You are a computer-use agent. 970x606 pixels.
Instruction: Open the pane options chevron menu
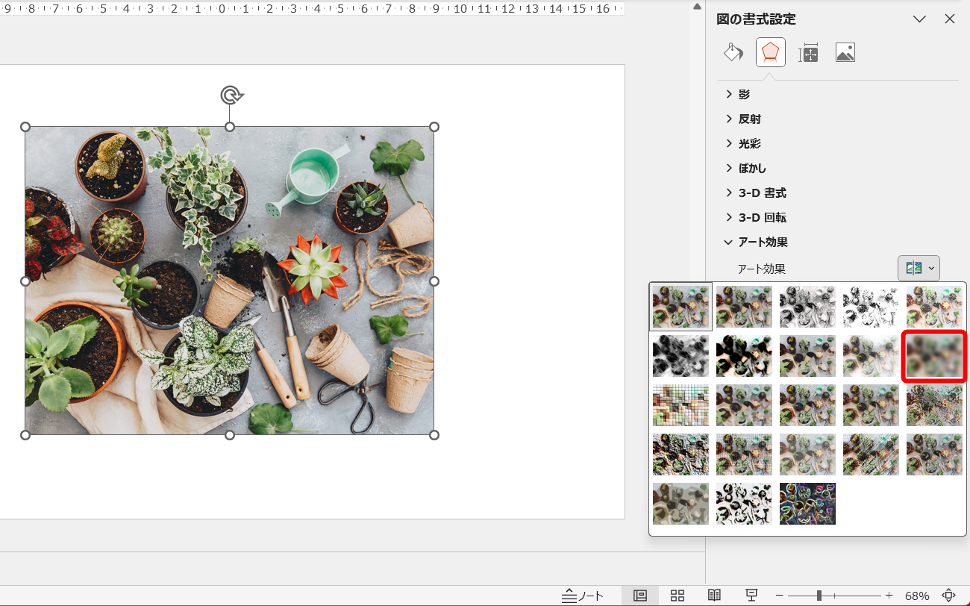[919, 19]
